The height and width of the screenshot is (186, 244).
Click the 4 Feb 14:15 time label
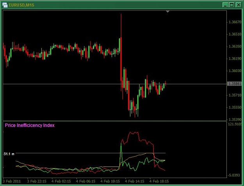134,181
